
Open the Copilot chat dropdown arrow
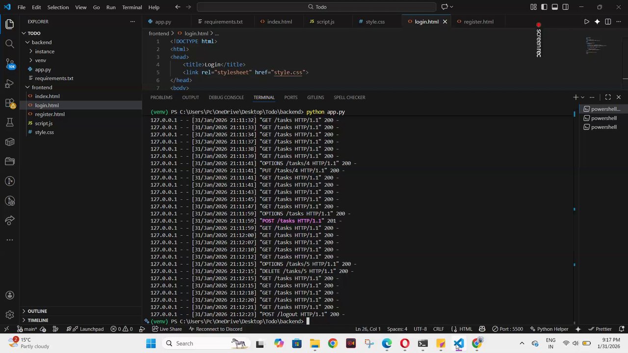(x=451, y=7)
